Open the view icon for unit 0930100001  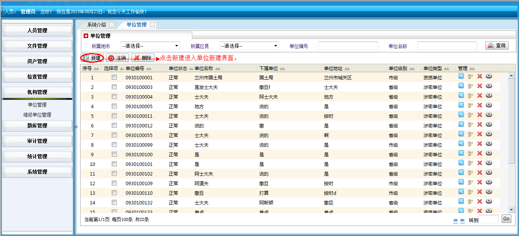[461, 76]
